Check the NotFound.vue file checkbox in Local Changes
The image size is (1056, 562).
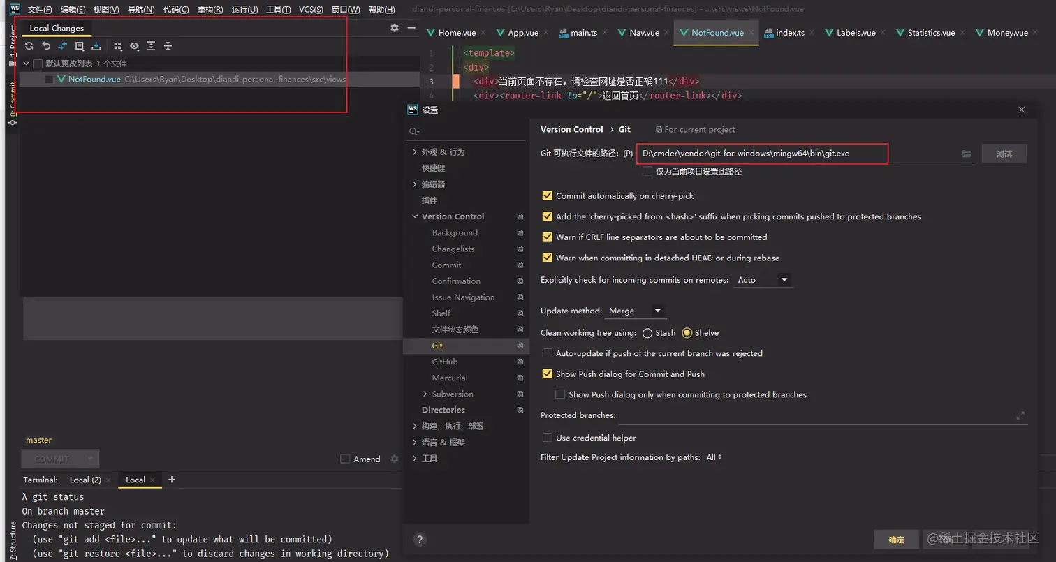click(x=49, y=80)
